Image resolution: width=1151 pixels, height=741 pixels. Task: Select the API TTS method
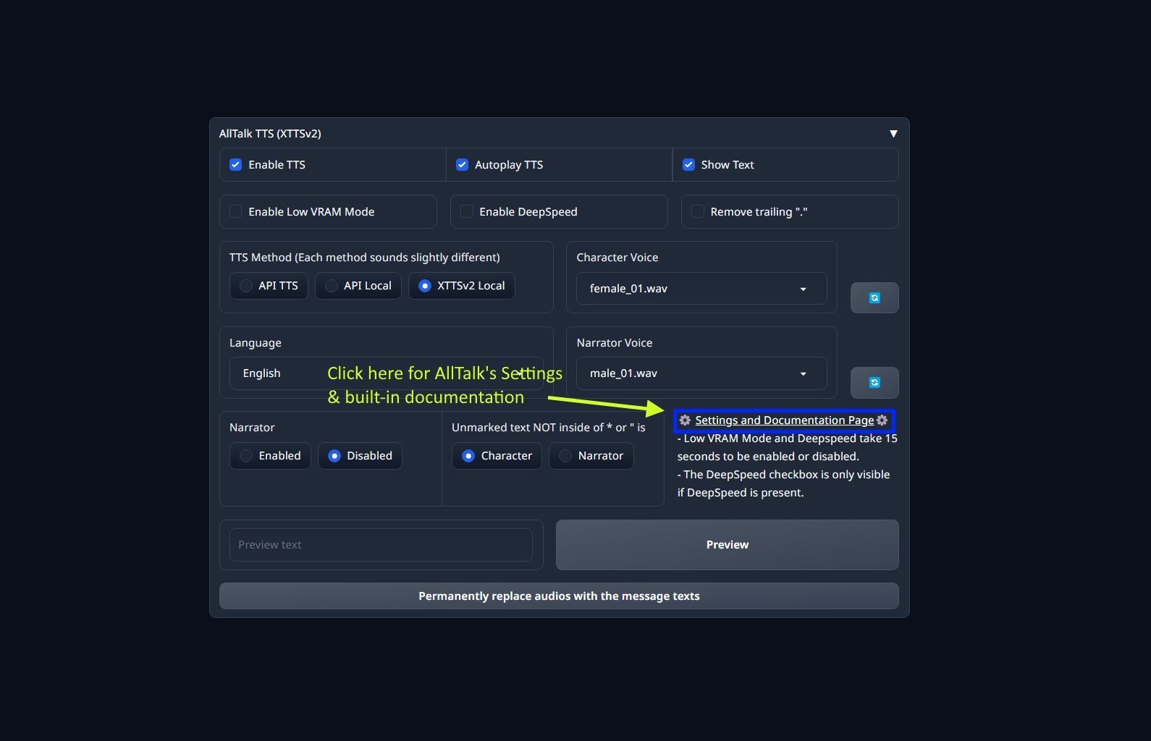click(269, 286)
